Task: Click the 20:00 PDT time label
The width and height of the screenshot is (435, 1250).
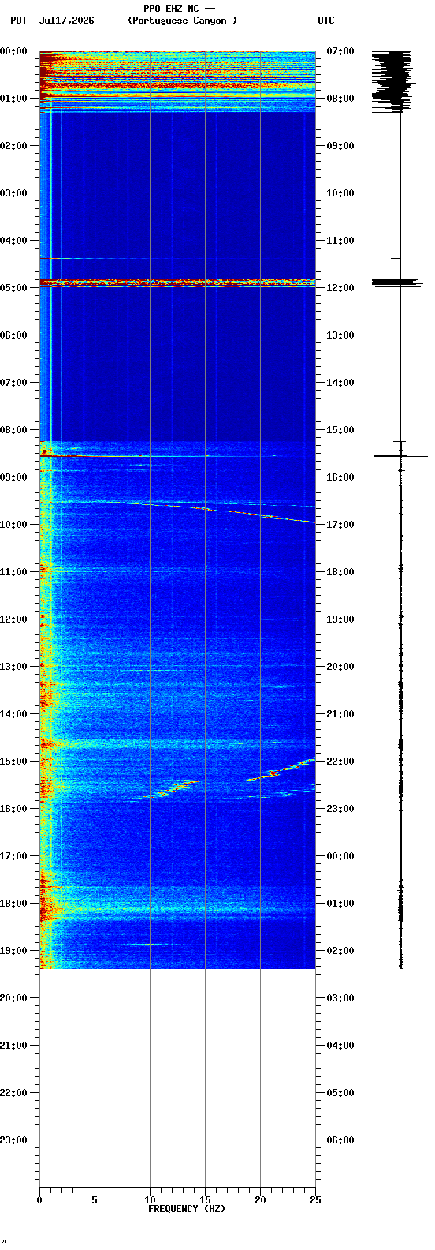Action: point(13,997)
